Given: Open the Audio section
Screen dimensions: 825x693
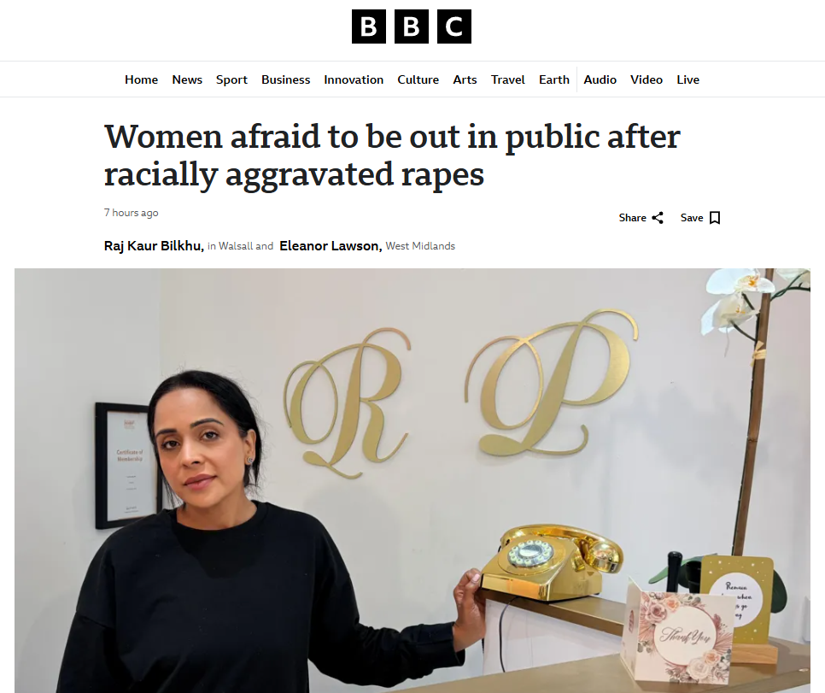Looking at the screenshot, I should click(600, 79).
